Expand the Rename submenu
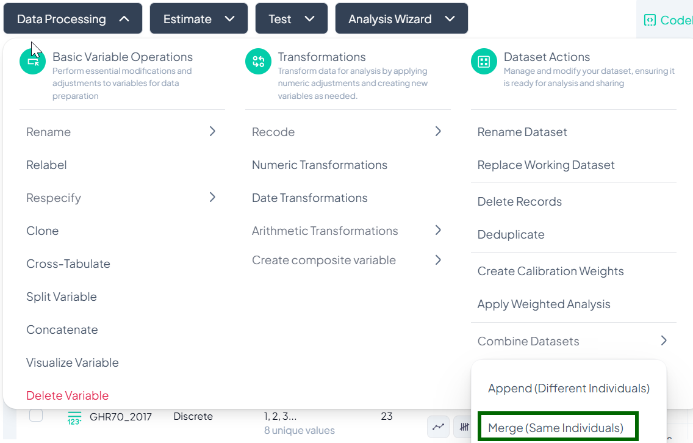The height and width of the screenshot is (443, 693). [212, 132]
